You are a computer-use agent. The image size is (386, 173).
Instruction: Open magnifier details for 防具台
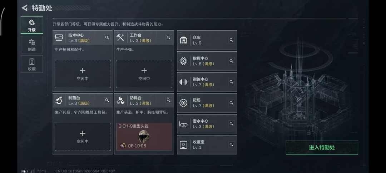click(x=169, y=100)
